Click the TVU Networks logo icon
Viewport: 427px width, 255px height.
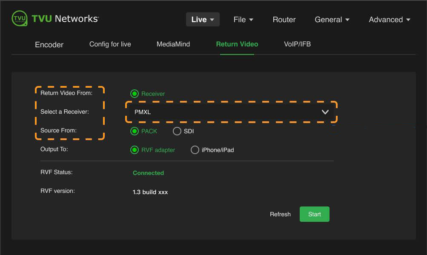pos(20,19)
